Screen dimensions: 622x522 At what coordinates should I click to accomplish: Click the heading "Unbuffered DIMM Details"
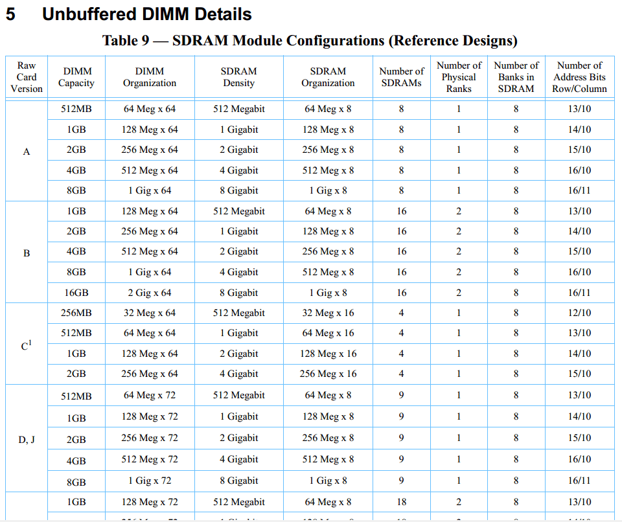[x=147, y=14]
